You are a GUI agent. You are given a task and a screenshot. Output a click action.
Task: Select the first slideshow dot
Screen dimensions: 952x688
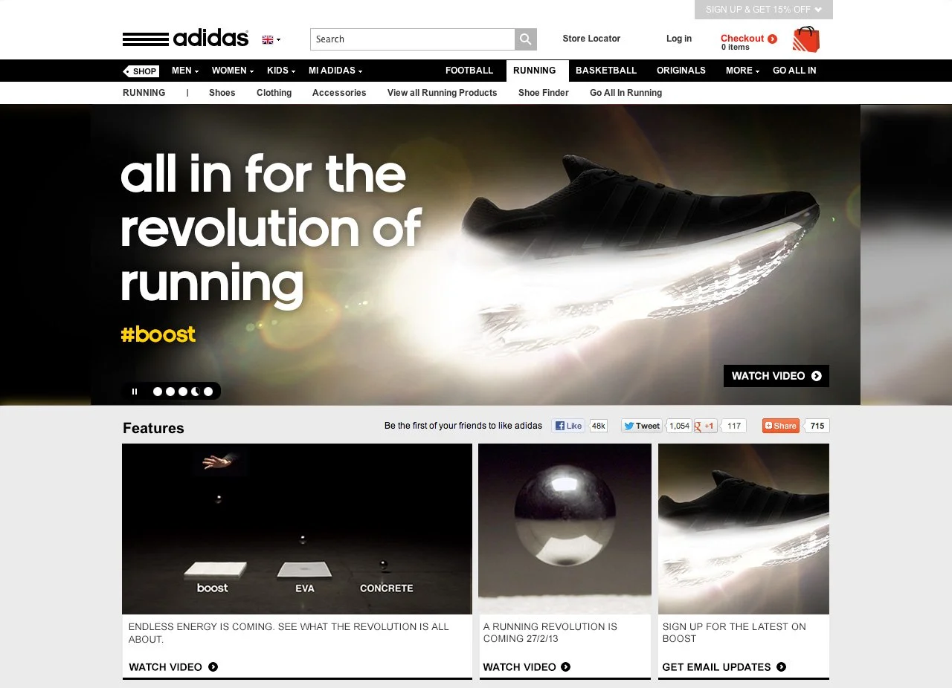(x=158, y=392)
